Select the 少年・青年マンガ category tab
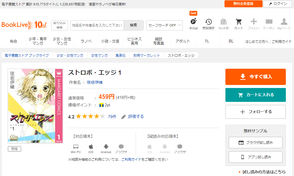The image size is (294, 176). [x=38, y=41]
